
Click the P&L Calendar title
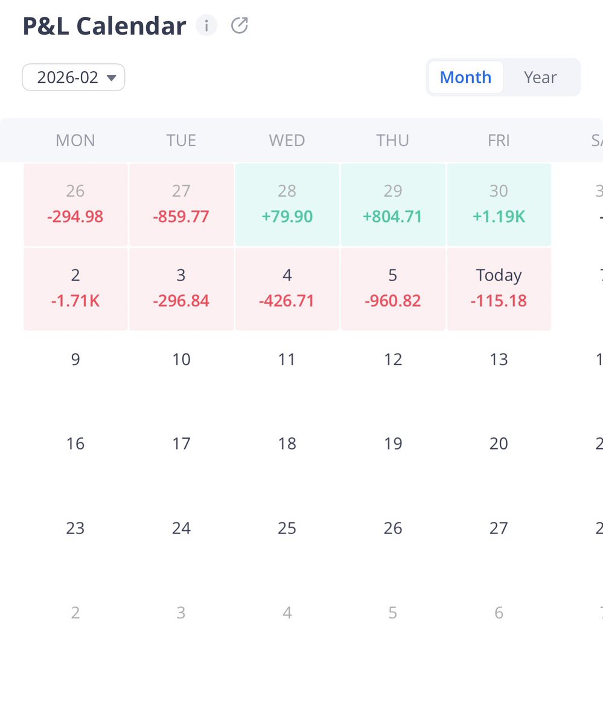coord(104,27)
